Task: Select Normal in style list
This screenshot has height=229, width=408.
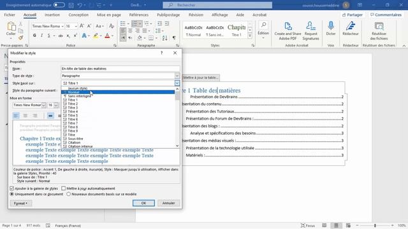Action: [118, 92]
